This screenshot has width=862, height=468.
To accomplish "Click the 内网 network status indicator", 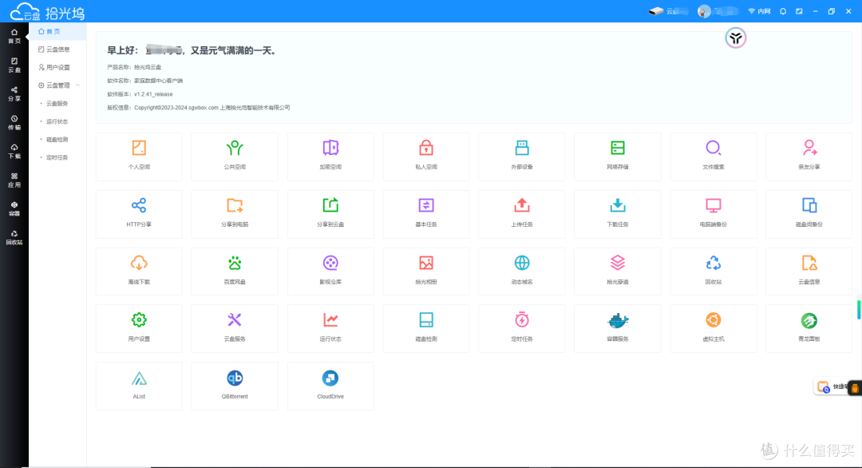I will click(759, 11).
